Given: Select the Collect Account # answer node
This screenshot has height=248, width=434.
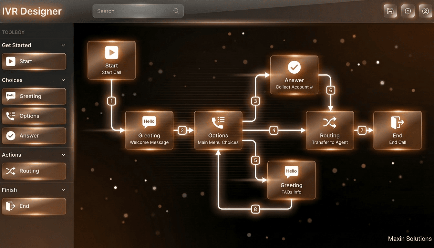Looking at the screenshot, I should pyautogui.click(x=294, y=75).
